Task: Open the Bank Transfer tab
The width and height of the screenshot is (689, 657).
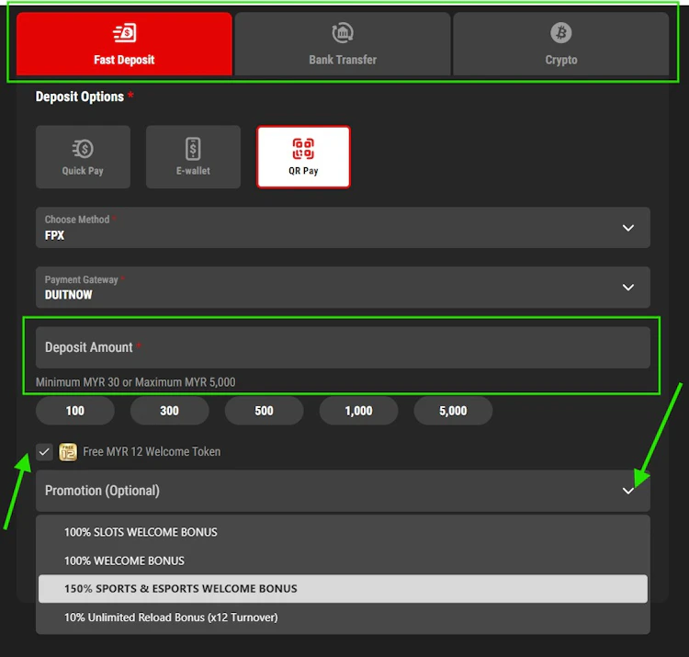Action: pyautogui.click(x=343, y=44)
